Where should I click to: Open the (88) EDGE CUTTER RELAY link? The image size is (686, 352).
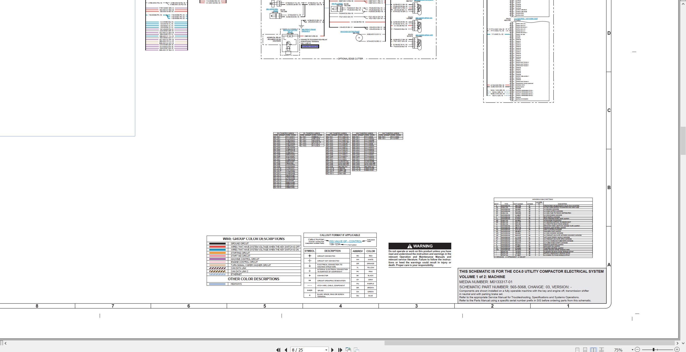coord(290,31)
